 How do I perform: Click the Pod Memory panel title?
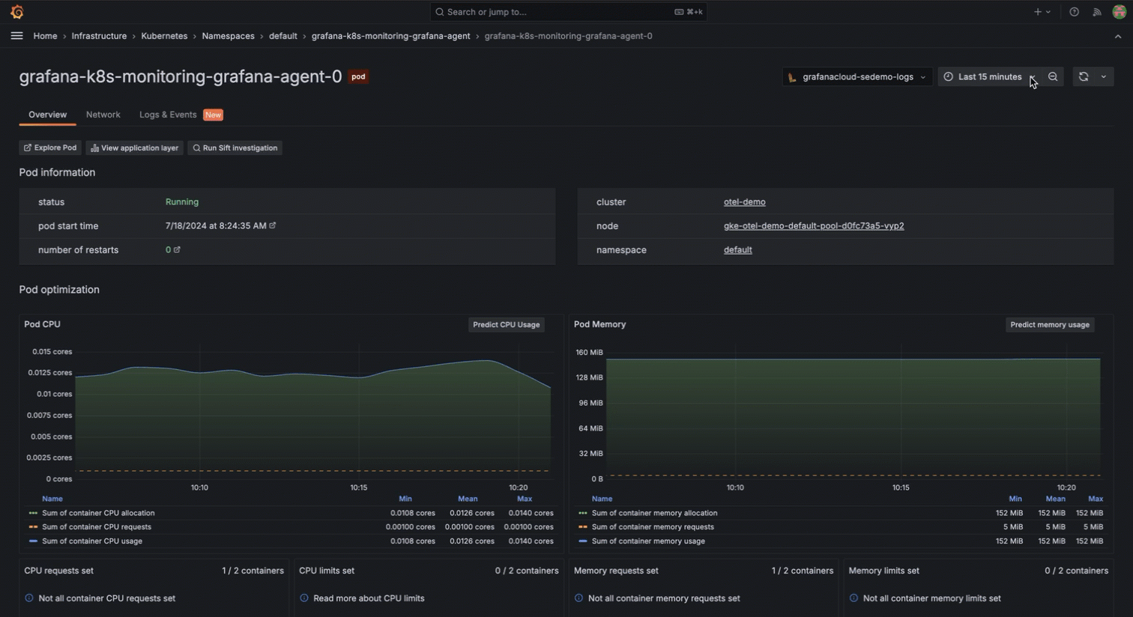tap(599, 324)
